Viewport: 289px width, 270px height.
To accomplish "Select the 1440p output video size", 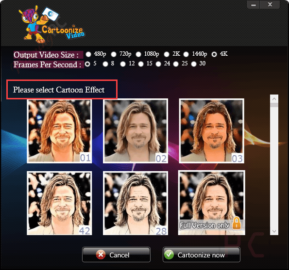I will coord(186,54).
